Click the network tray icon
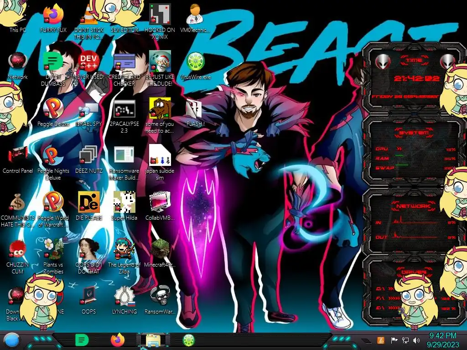The height and width of the screenshot is (350, 467). tap(405, 340)
